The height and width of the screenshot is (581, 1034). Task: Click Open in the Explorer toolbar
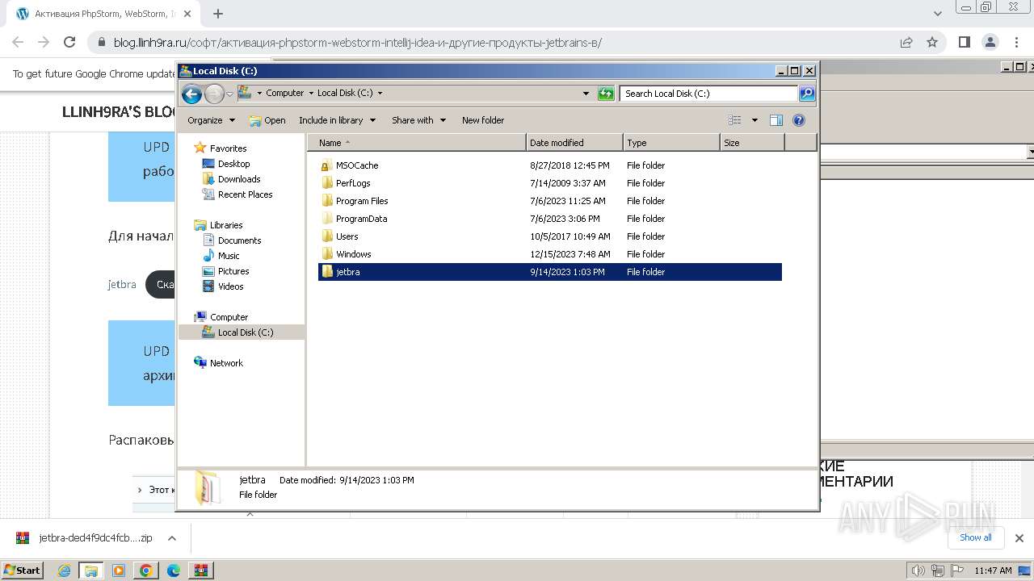tap(267, 120)
